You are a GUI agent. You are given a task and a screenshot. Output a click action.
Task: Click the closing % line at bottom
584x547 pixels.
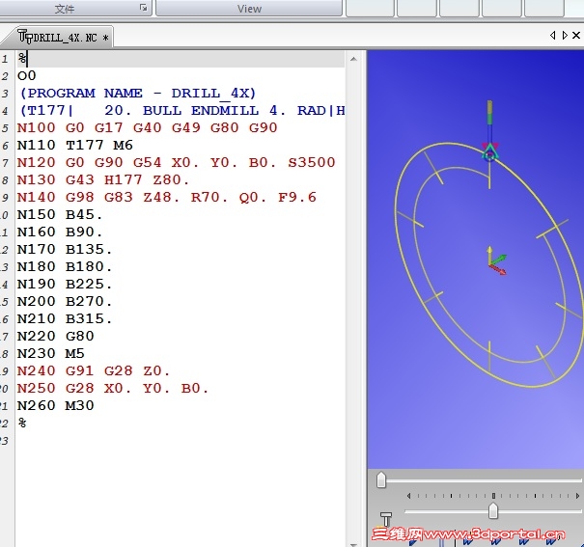[22, 424]
